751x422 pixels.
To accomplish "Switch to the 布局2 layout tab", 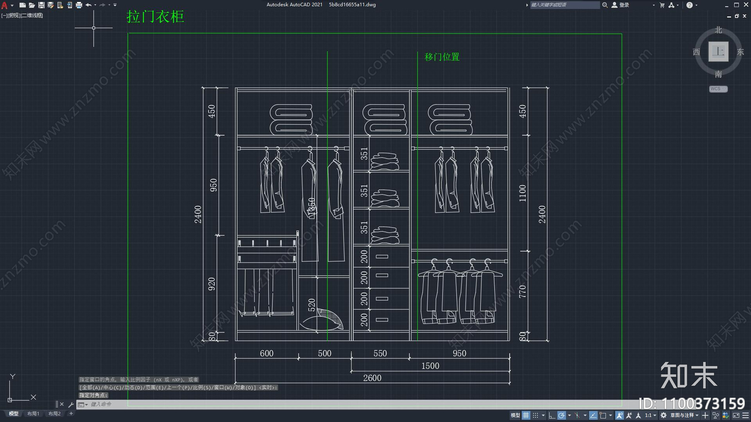I will pyautogui.click(x=54, y=414).
